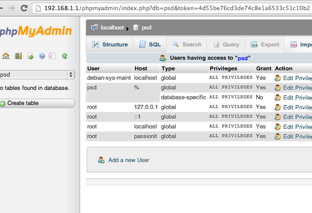This screenshot has width=312, height=213.
Task: Click the Create table button
Action: point(38,103)
